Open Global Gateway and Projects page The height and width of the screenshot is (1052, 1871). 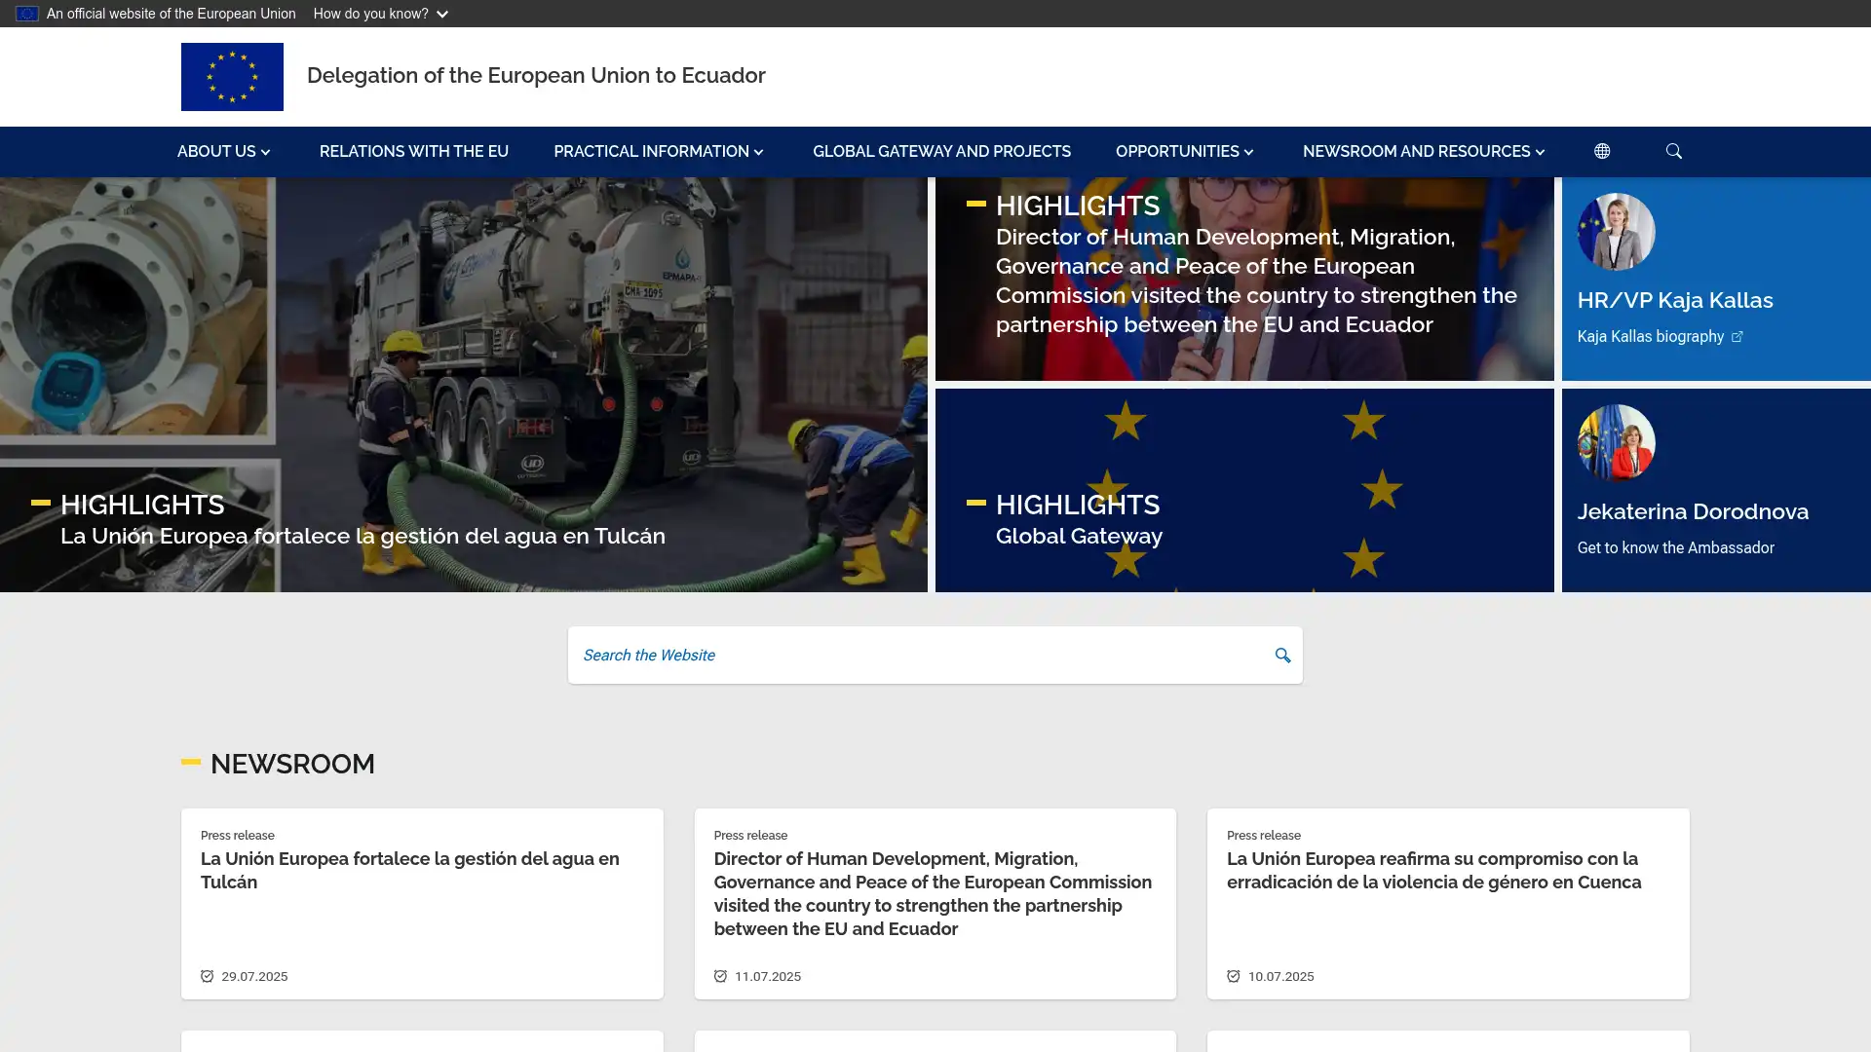[940, 152]
